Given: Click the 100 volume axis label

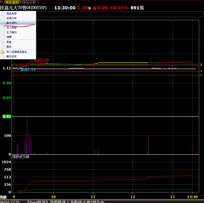Looking at the screenshot, I should (8, 136).
